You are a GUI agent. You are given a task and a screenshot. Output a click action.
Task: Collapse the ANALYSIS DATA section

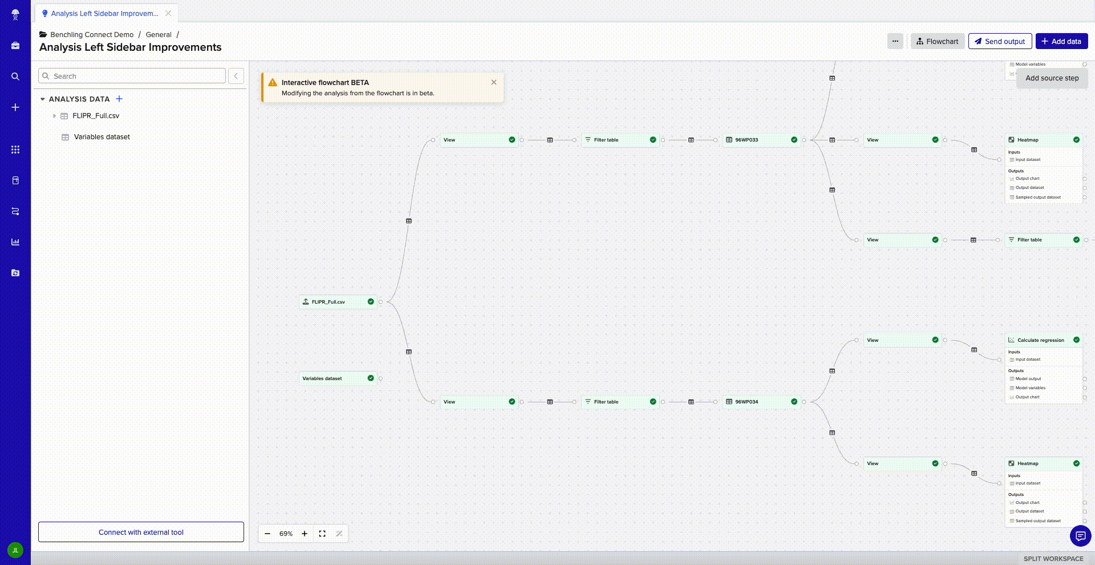(43, 99)
